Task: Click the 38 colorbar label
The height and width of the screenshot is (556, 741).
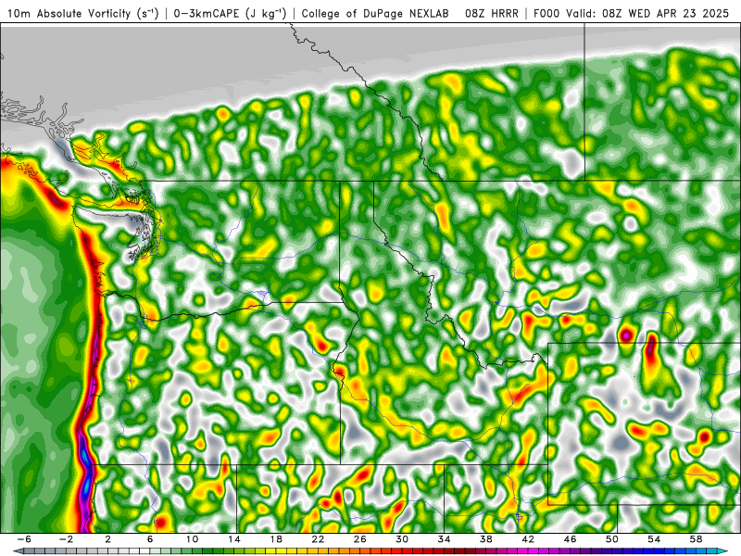Action: point(486,539)
